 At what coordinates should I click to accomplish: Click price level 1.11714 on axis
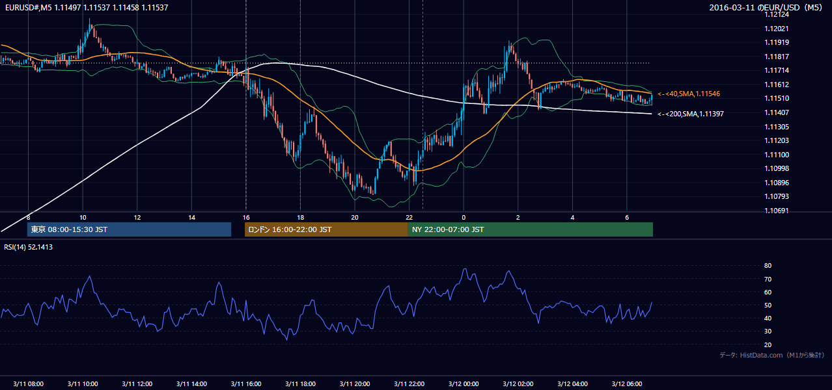(x=776, y=70)
